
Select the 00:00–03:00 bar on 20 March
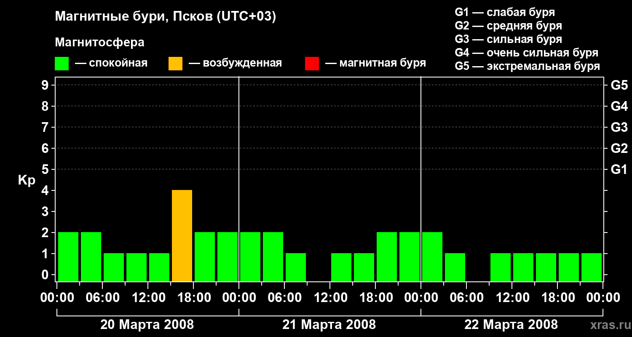68,257
